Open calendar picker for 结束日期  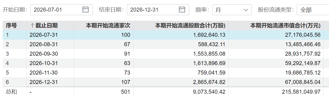click(x=182, y=10)
